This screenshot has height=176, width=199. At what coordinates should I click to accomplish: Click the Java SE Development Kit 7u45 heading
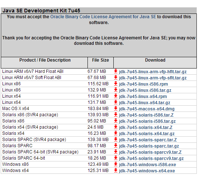42,11
